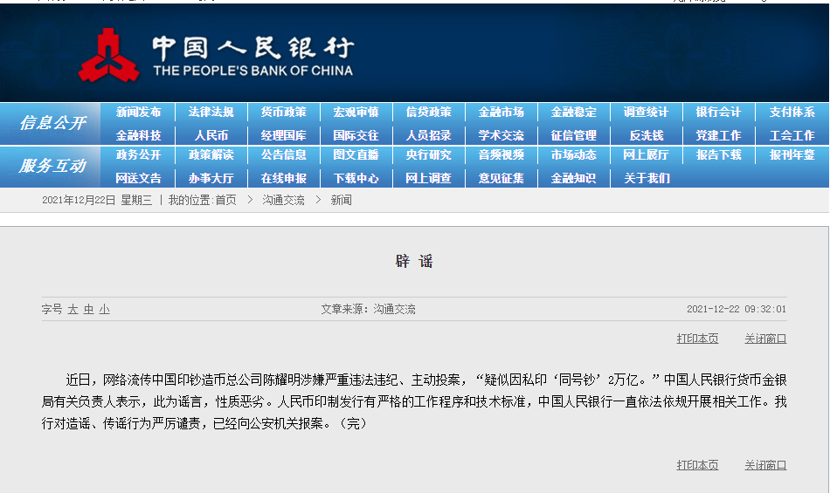Set font size to 小
This screenshot has height=493, width=830.
pos(104,309)
